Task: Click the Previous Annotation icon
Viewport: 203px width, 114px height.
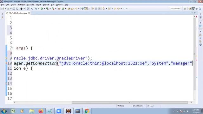Action: click(x=109, y=9)
